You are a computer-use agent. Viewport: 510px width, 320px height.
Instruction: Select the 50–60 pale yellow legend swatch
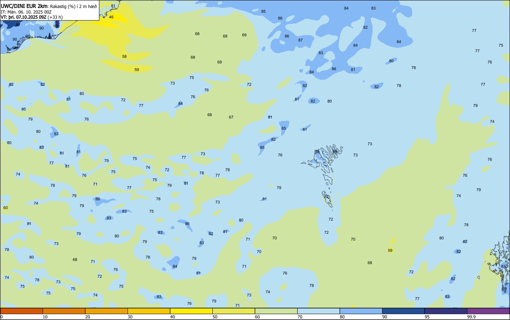[233, 311]
